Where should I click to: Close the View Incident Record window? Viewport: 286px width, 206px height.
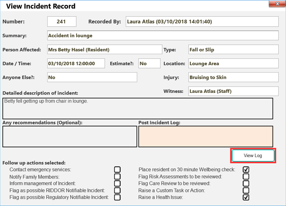click(x=277, y=4)
